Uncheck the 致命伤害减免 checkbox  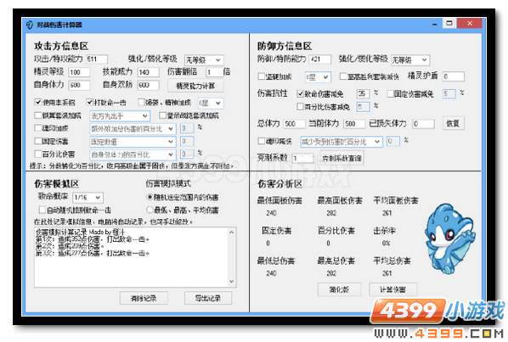tap(300, 94)
